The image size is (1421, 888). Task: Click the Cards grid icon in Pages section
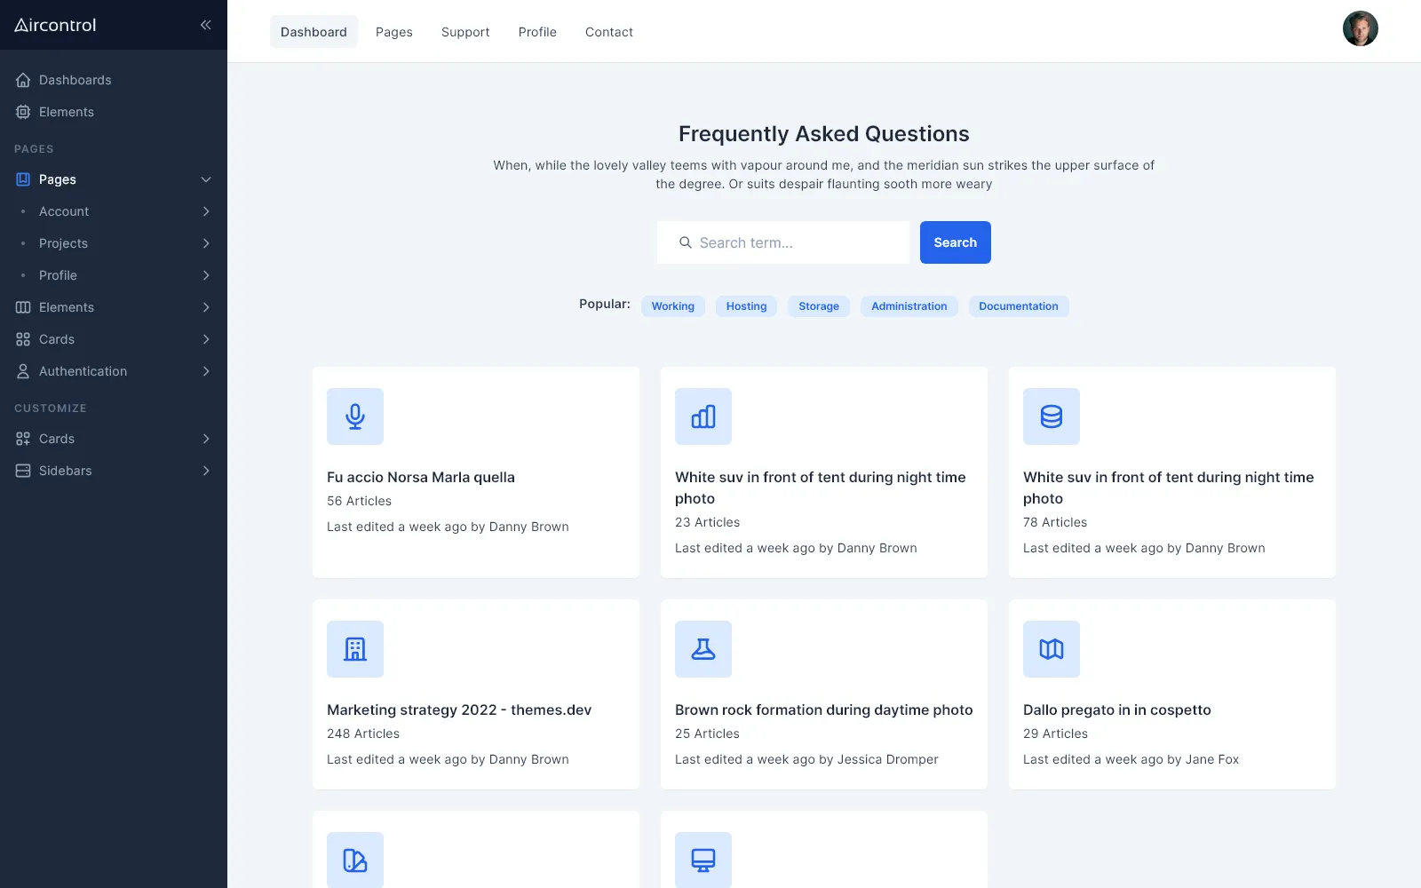pyautogui.click(x=23, y=339)
